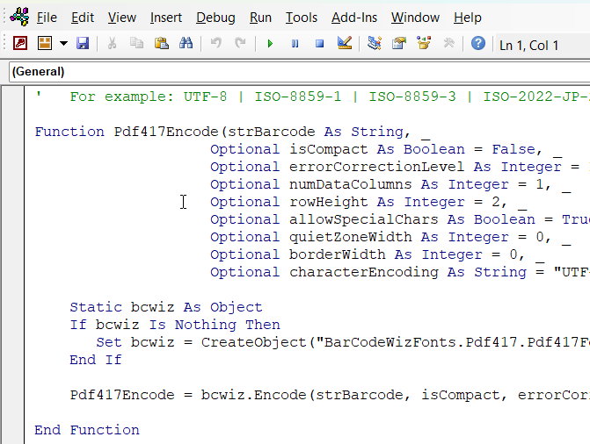Click 'isCompact' in the Optional parameter line

[329, 149]
